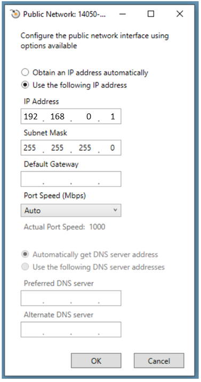The height and width of the screenshot is (382, 201).
Task: Click the Alternate DNS server field
Action: pos(71,330)
